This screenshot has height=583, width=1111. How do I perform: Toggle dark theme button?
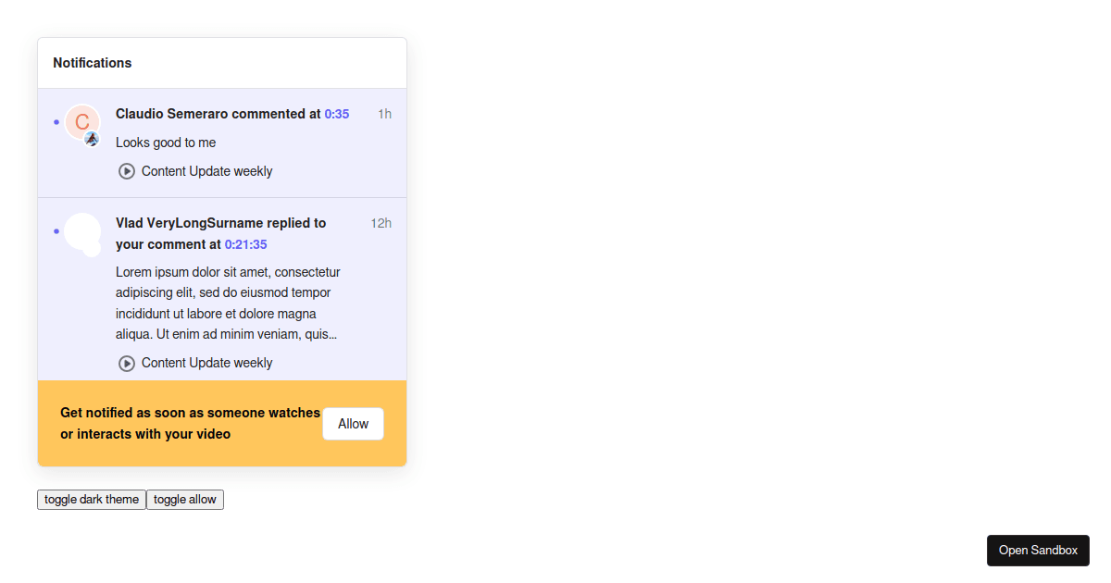[x=92, y=500]
